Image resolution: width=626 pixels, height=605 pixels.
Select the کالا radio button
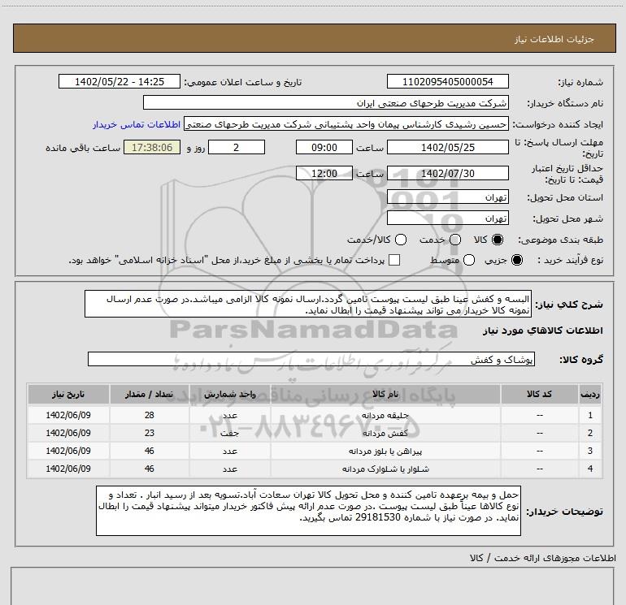point(498,240)
